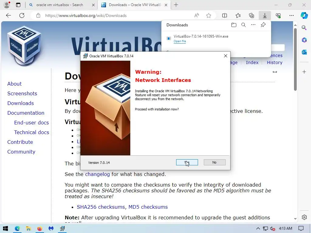311x233 pixels.
Task: Open Firefox from taskbar
Action: 40,228
